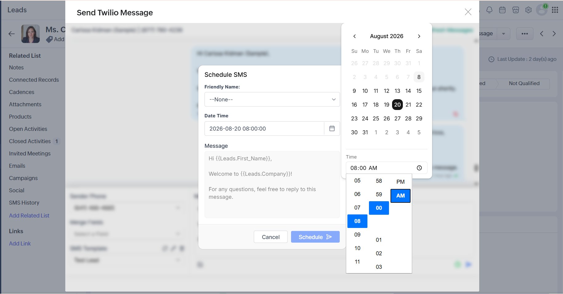Open Open Activities in Related List
The width and height of the screenshot is (563, 294).
(x=28, y=129)
